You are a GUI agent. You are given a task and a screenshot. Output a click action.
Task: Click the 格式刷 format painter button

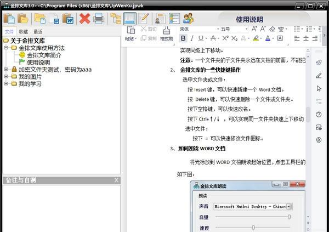[167, 33]
